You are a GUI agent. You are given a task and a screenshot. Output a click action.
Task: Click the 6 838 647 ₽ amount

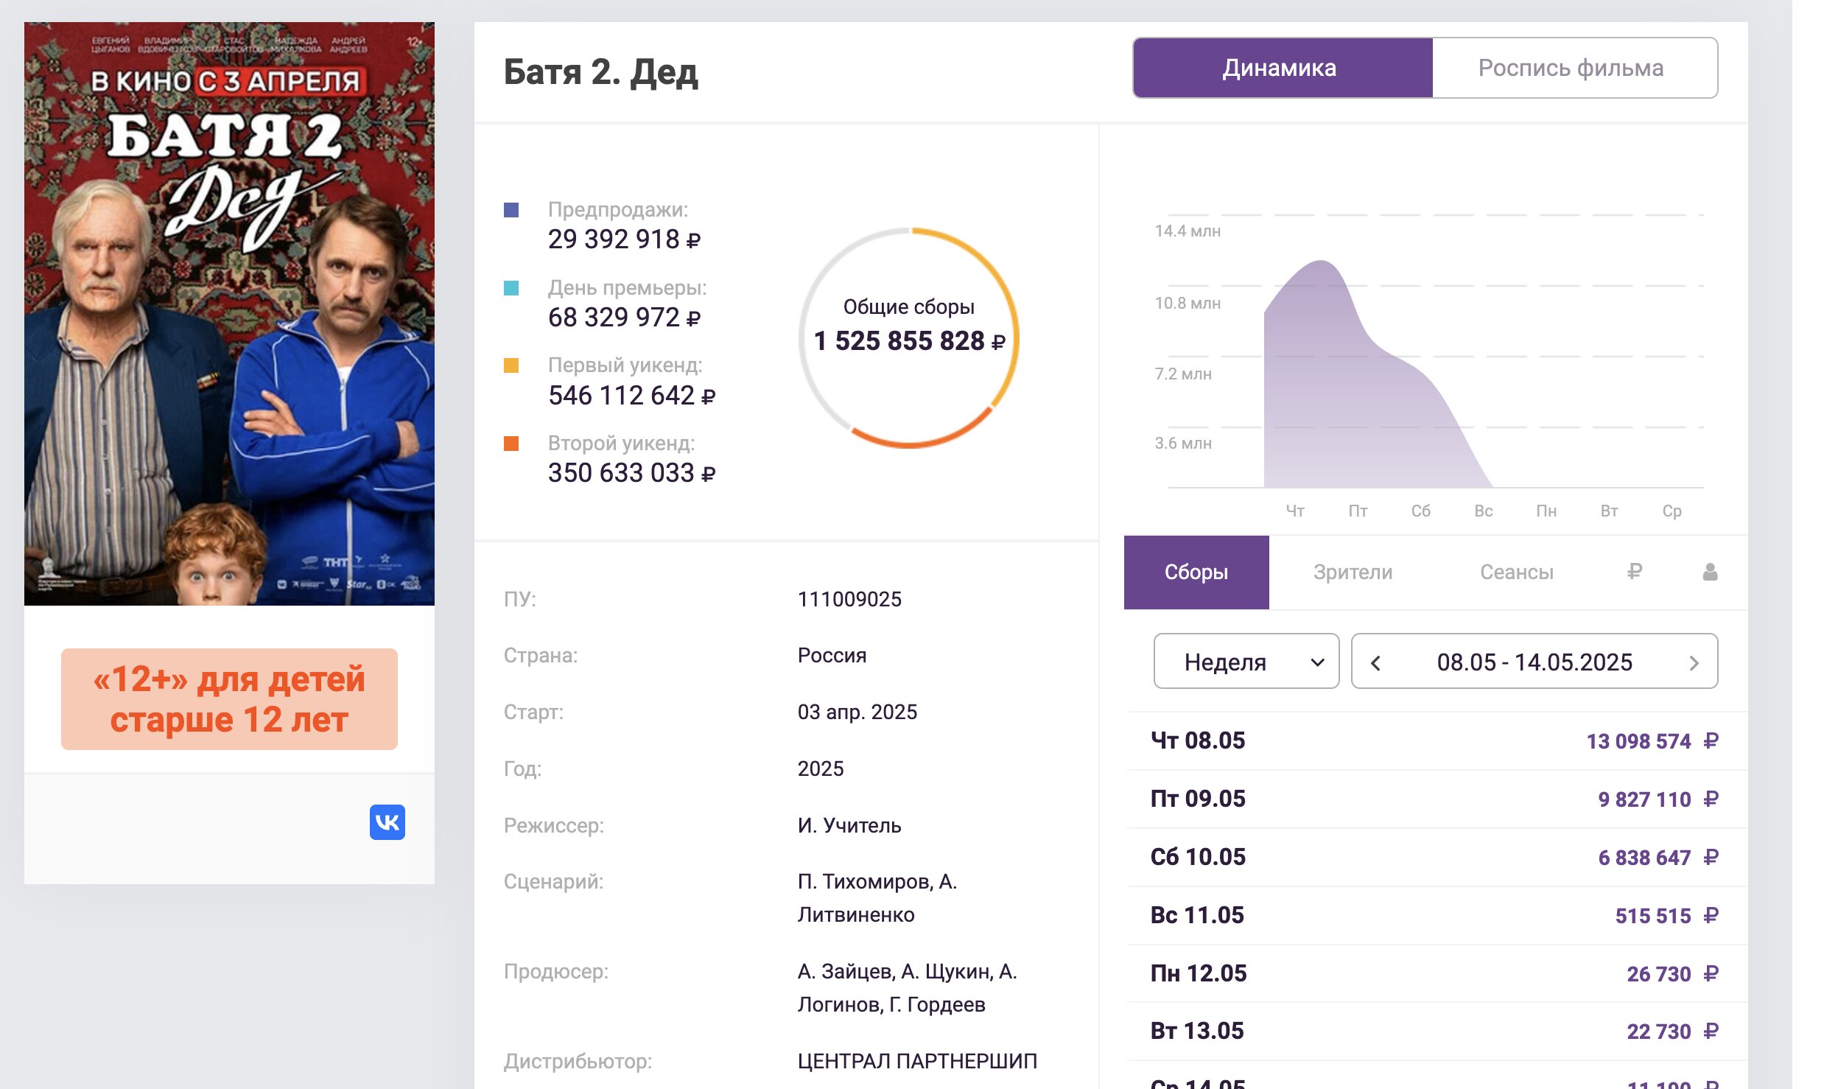1658,858
